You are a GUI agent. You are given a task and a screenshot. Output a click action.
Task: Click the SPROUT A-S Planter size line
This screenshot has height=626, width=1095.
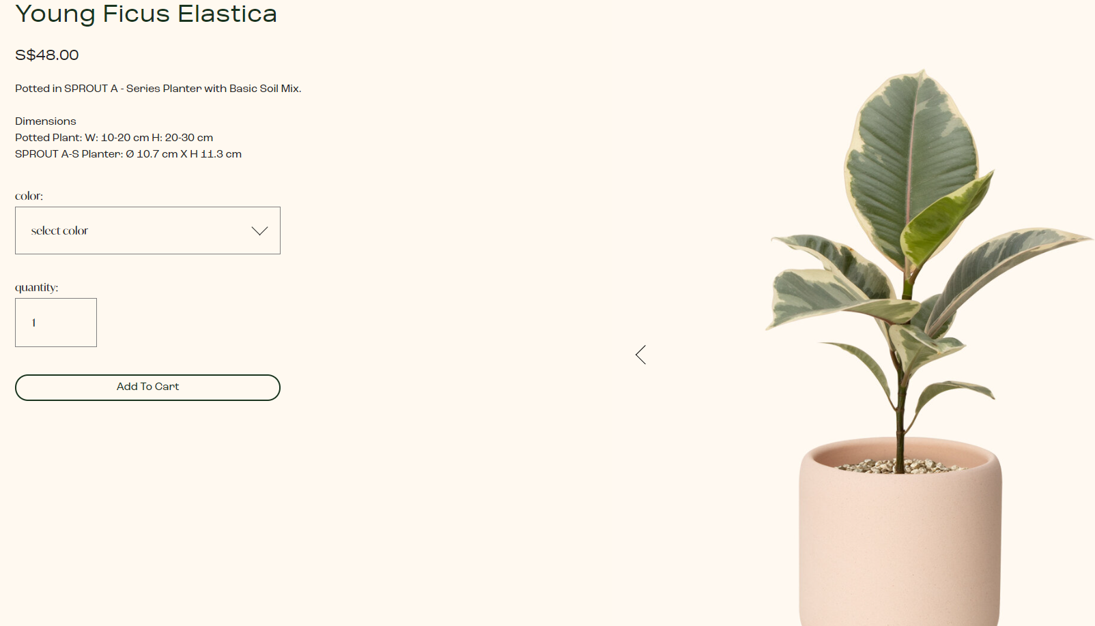point(128,154)
